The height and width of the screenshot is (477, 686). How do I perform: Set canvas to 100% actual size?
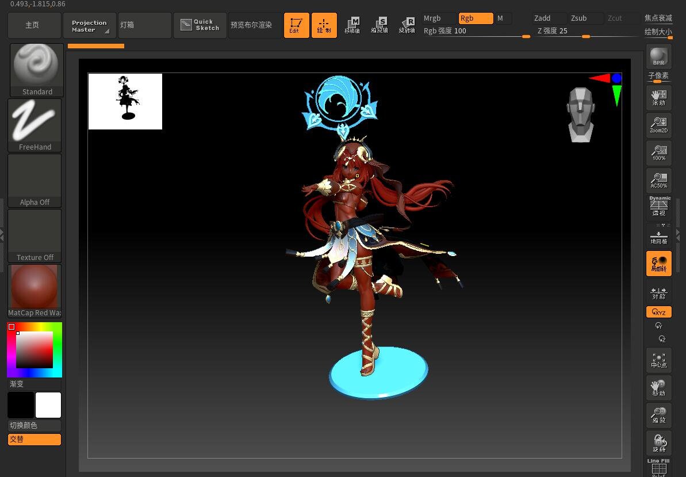click(x=658, y=152)
